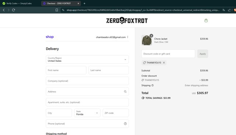Focus the ZIP code field
The height and width of the screenshot is (135, 236).
116,113
